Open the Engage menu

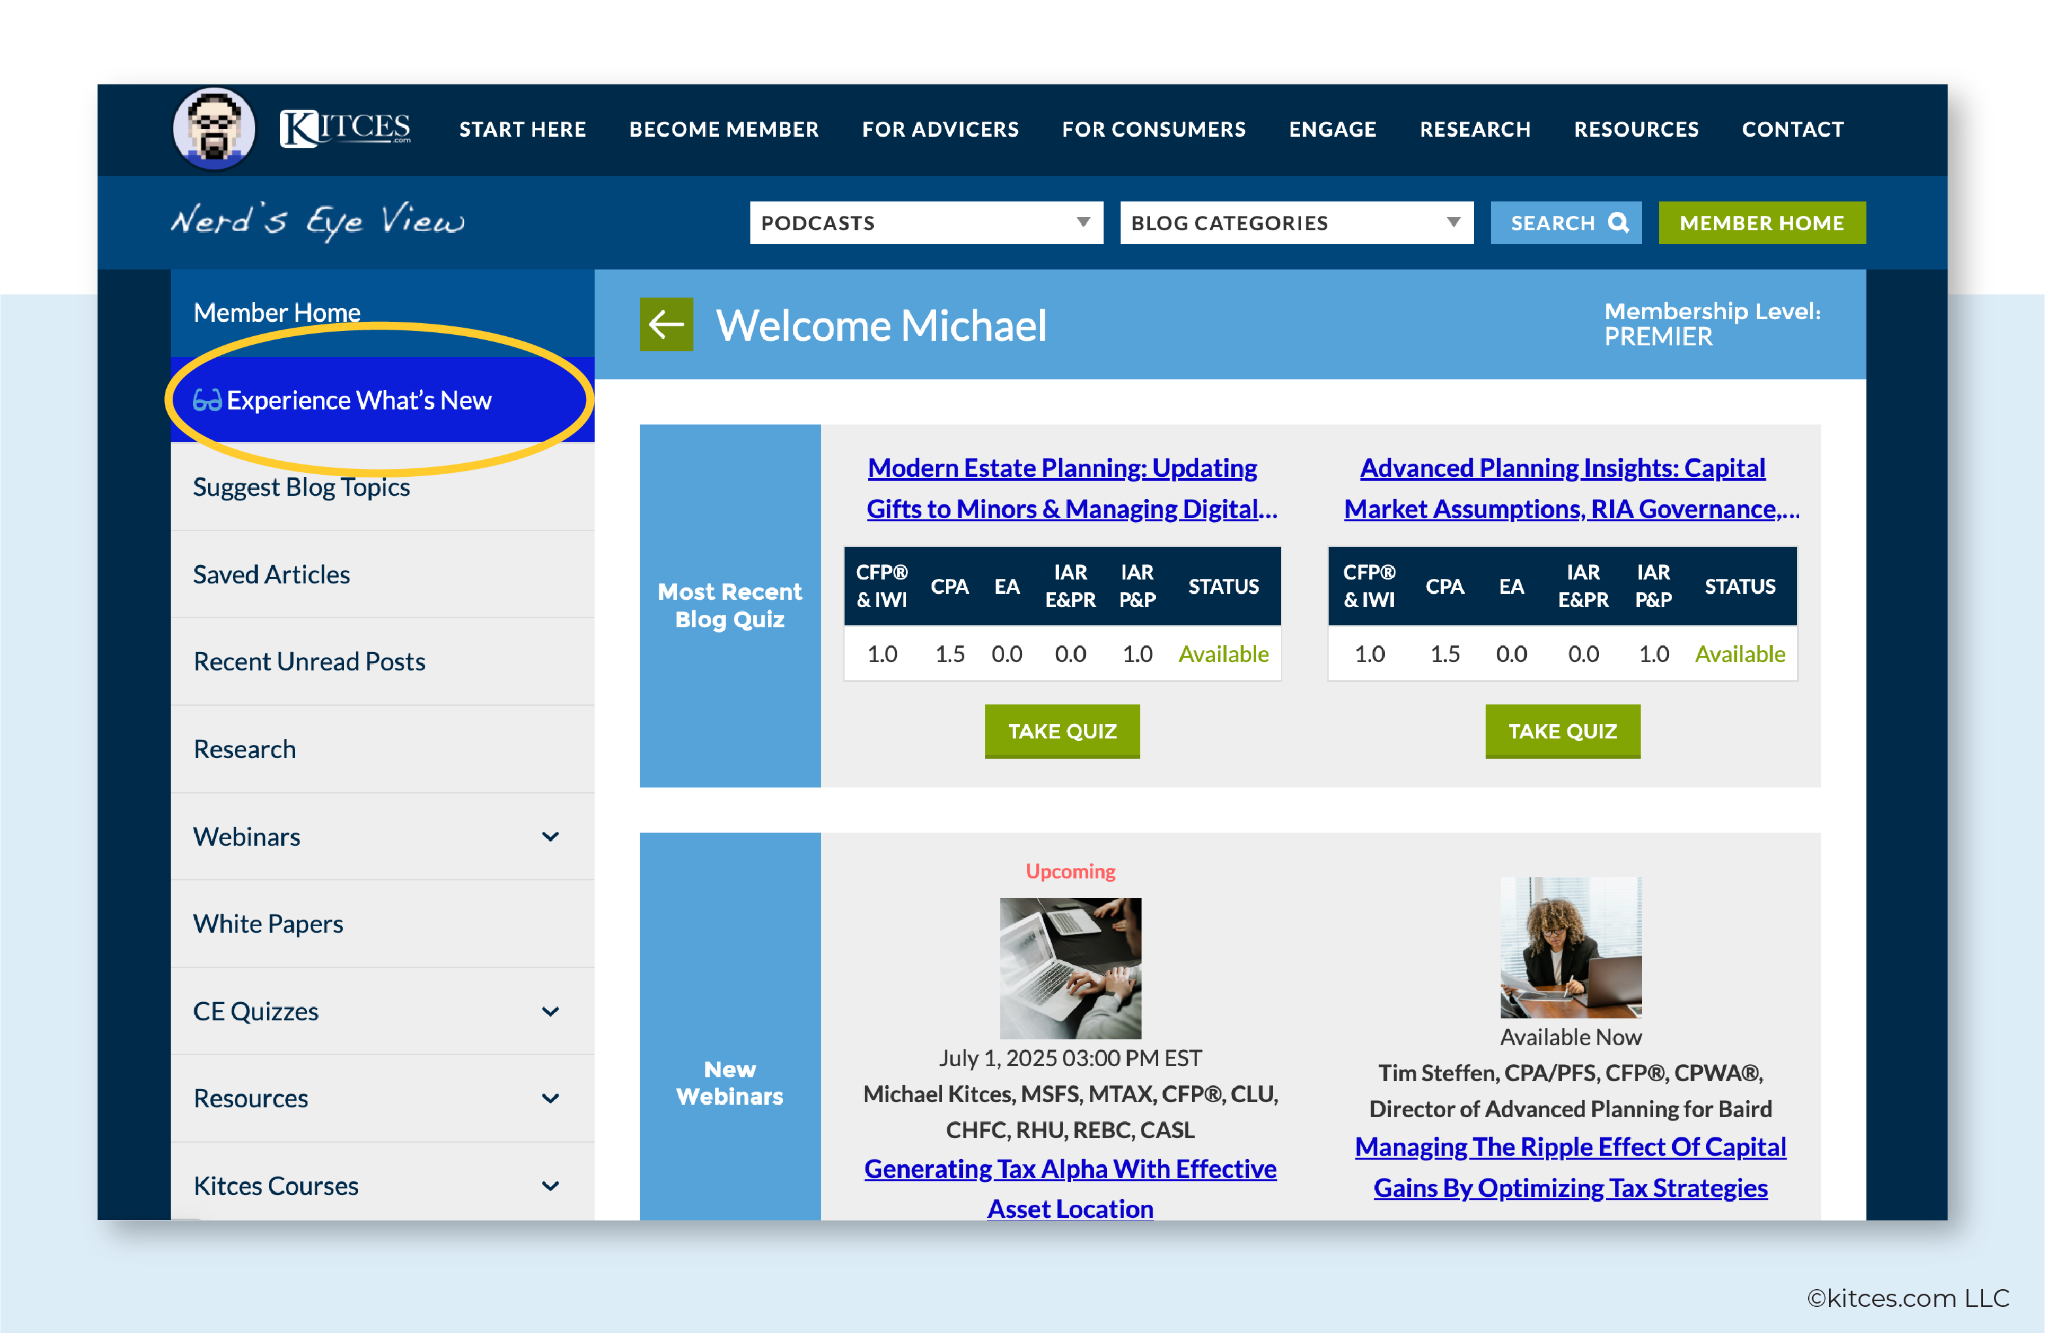click(1333, 129)
